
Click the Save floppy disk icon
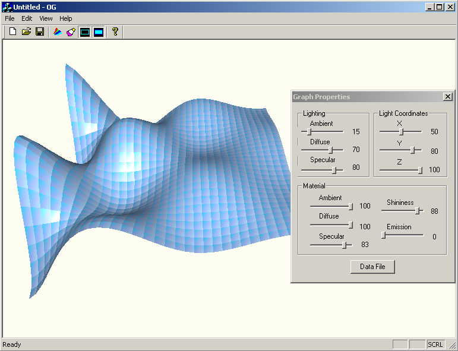[x=40, y=31]
